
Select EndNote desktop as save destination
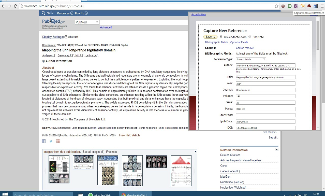point(249,37)
